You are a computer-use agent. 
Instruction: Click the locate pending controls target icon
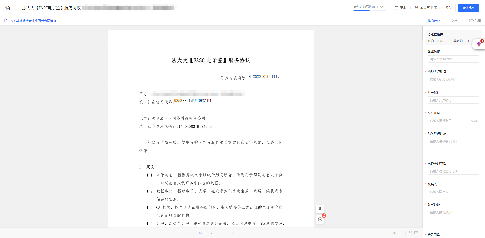(320, 219)
